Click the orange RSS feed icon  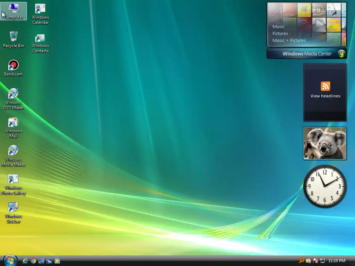(x=325, y=86)
